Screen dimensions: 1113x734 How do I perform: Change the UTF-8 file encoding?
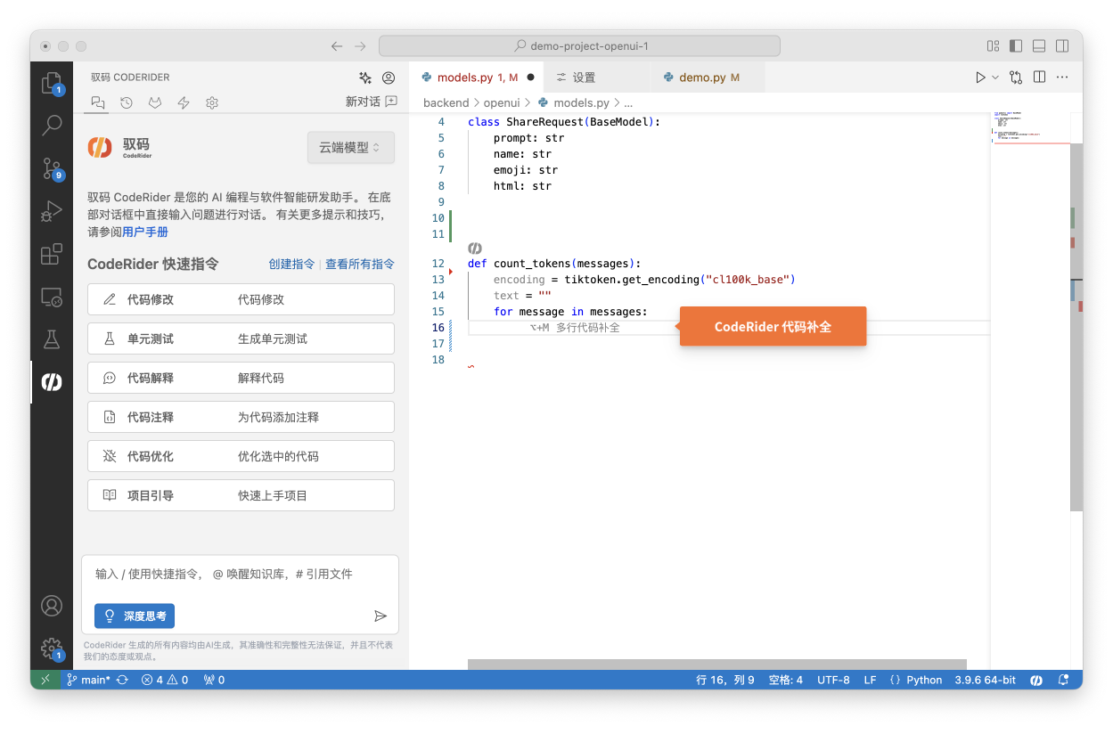833,680
